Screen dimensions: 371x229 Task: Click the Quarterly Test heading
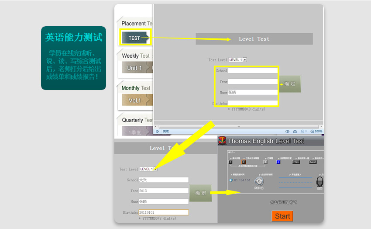coord(137,120)
